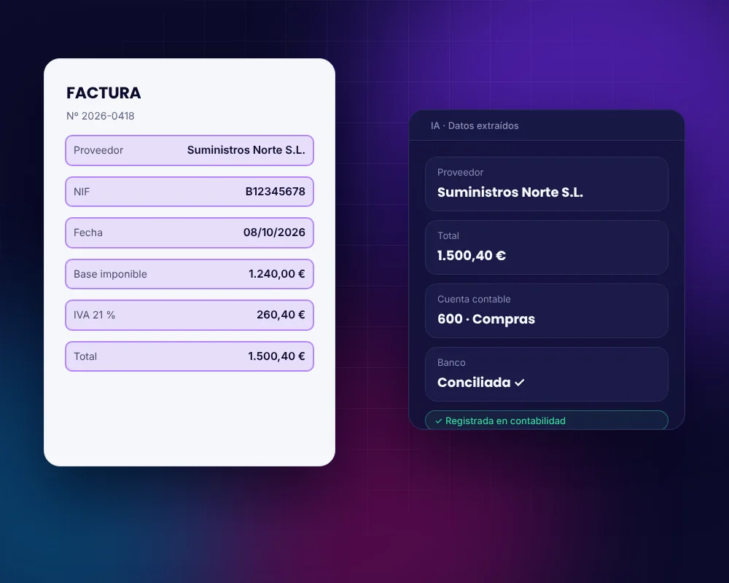Screen dimensions: 729x583
Task: Click the Fecha field 08/10/2026
Action: (x=190, y=232)
